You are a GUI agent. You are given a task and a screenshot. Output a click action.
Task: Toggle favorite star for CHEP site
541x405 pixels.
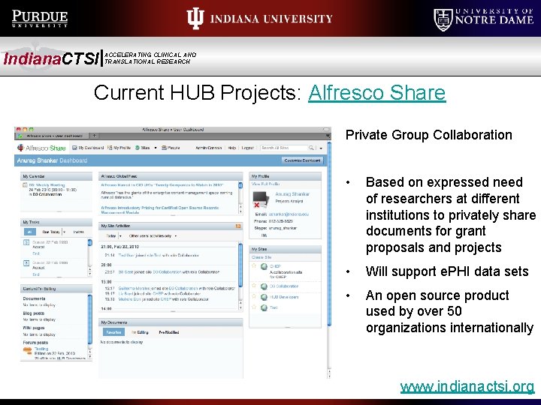(254, 265)
